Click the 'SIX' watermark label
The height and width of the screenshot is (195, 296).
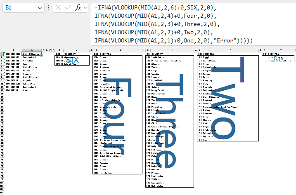(72, 60)
